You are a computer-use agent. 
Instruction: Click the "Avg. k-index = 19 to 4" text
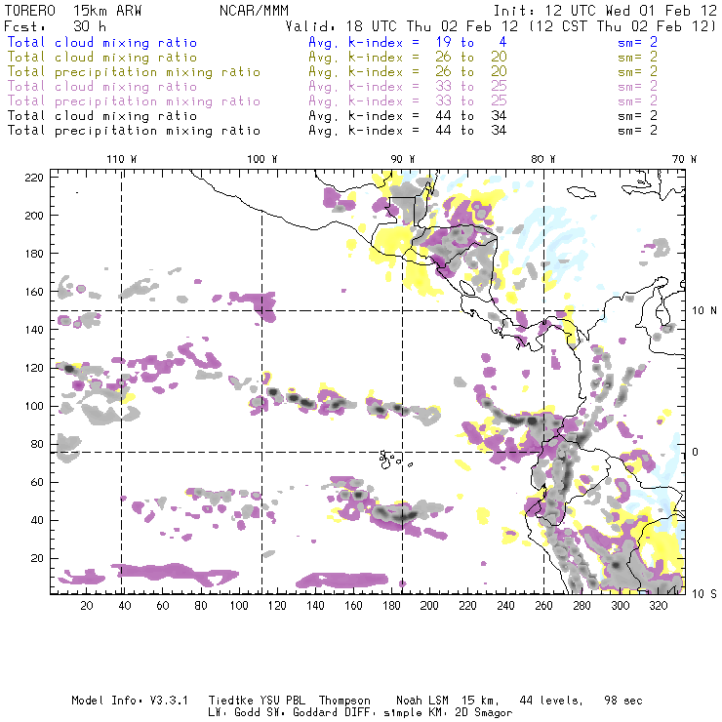tap(392, 43)
